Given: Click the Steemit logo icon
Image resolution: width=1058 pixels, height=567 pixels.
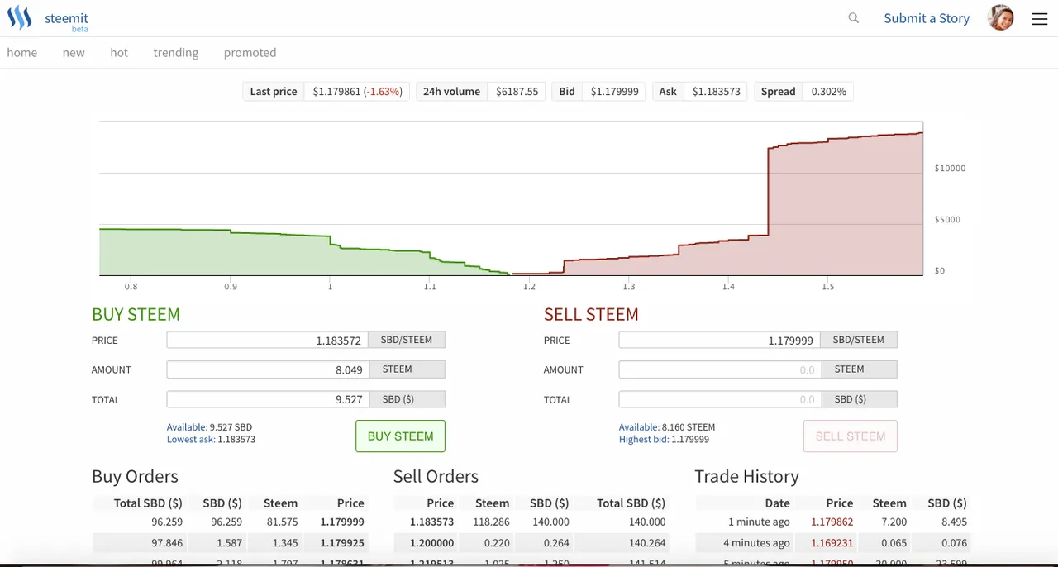Looking at the screenshot, I should (x=19, y=17).
